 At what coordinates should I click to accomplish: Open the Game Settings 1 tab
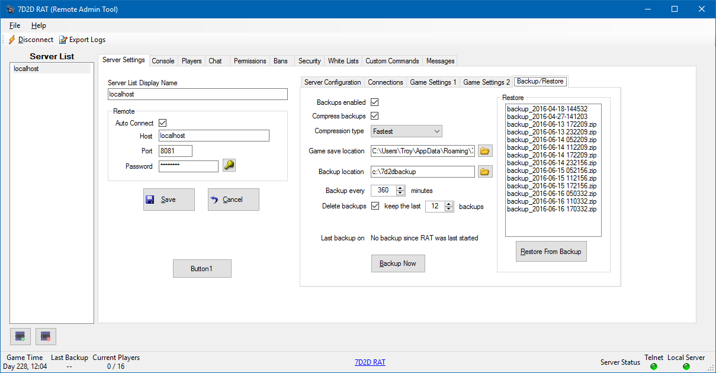click(x=433, y=82)
